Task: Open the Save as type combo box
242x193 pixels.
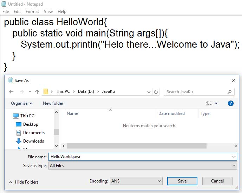Action: point(143,166)
